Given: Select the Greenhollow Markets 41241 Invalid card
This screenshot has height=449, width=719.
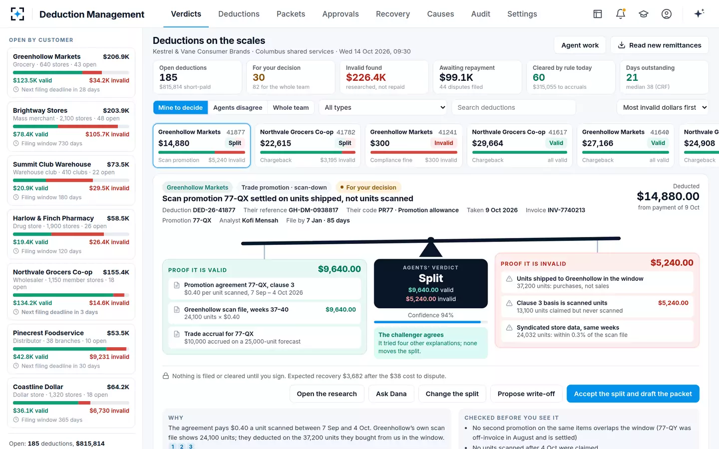Looking at the screenshot, I should [x=414, y=145].
